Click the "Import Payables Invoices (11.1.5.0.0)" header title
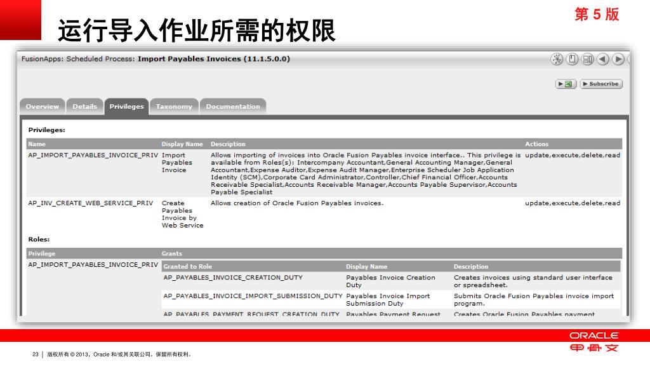Viewport: 650px width, 366px height. [214, 59]
